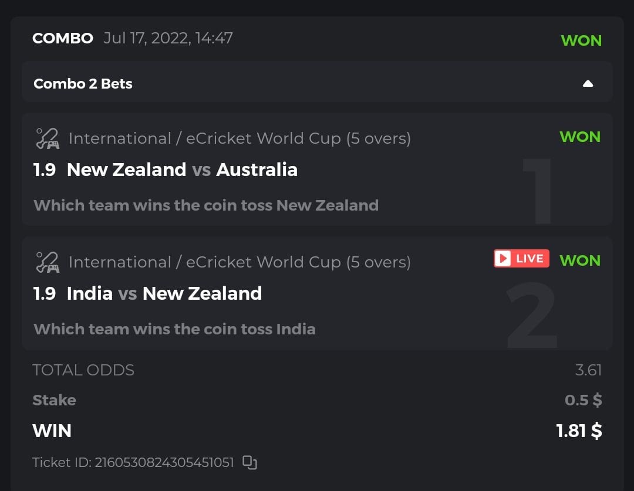
Task: Click the 3.61 total odds value
Action: click(588, 370)
